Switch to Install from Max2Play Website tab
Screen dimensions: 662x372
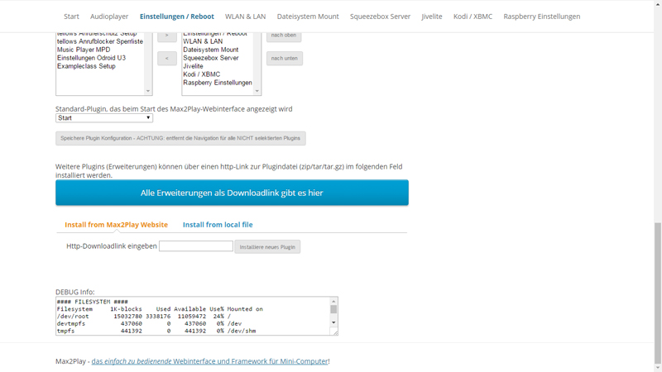(x=116, y=225)
